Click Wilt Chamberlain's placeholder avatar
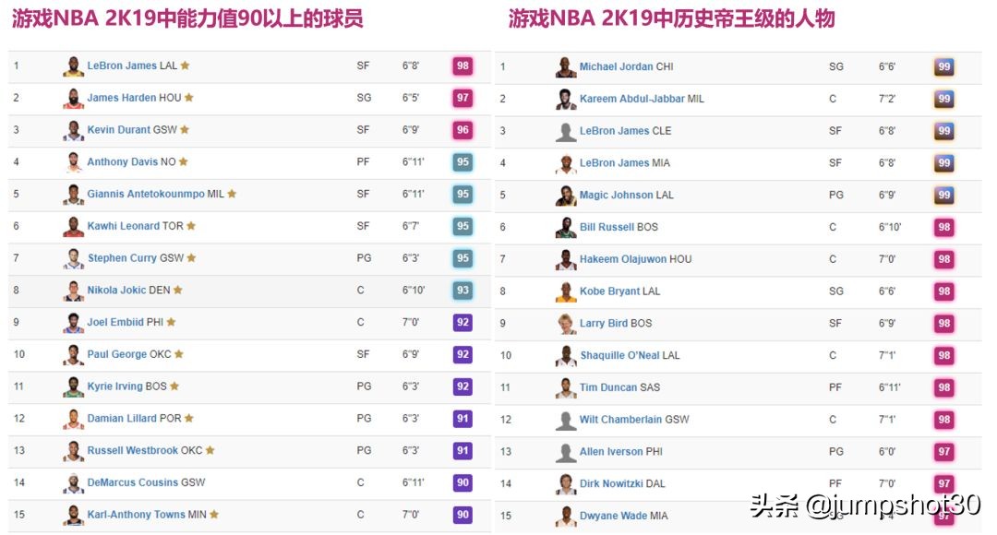The width and height of the screenshot is (997, 535). (x=566, y=420)
